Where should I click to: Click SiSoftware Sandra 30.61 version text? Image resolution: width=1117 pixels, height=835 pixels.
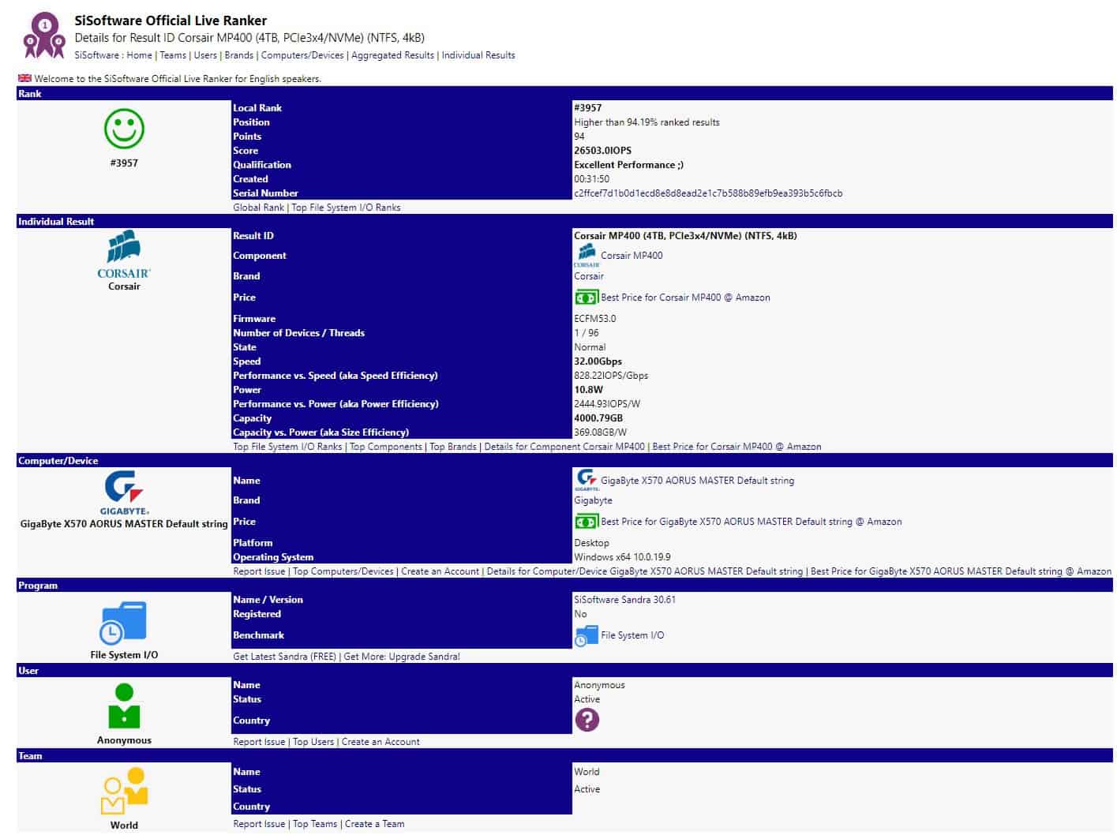(624, 600)
